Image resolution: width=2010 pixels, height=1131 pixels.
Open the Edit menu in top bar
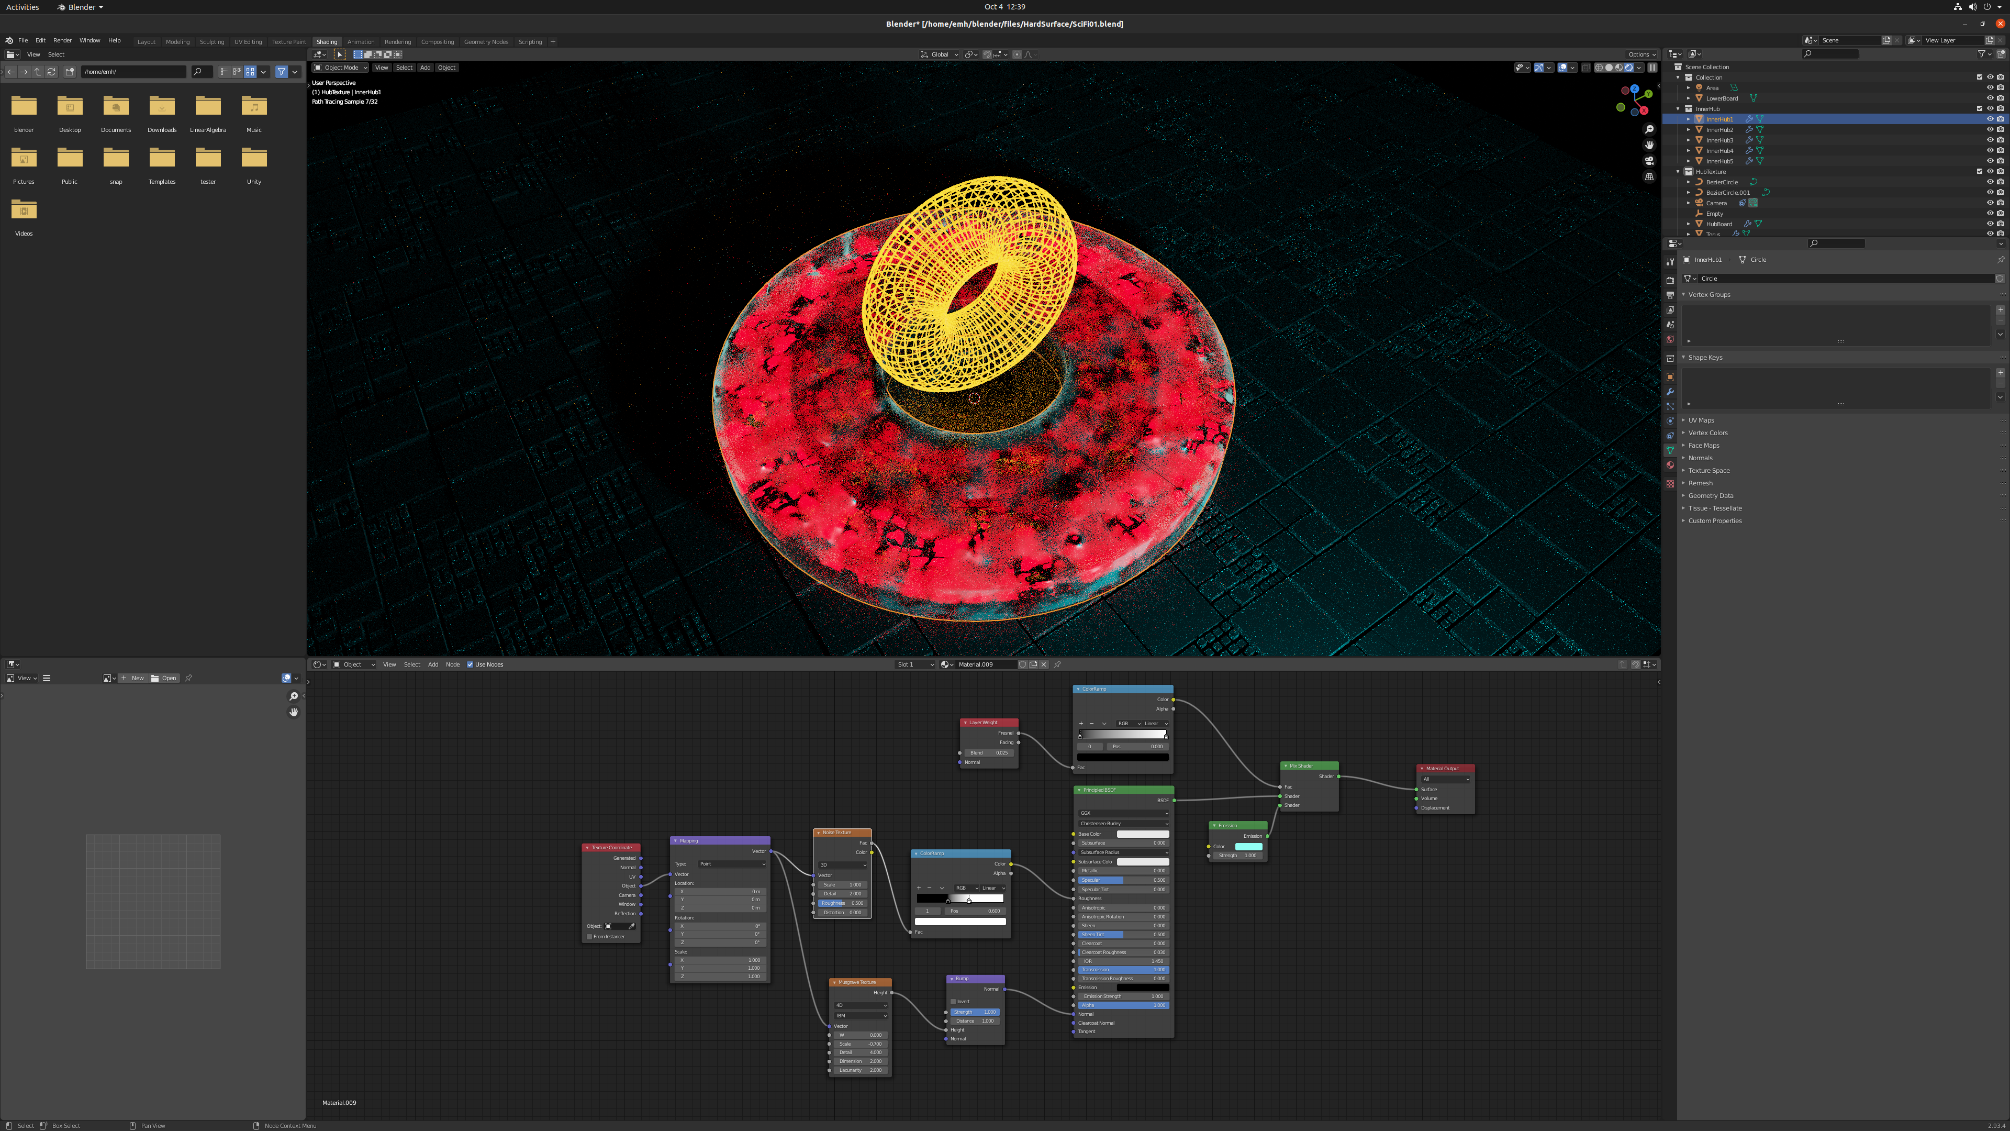point(40,41)
